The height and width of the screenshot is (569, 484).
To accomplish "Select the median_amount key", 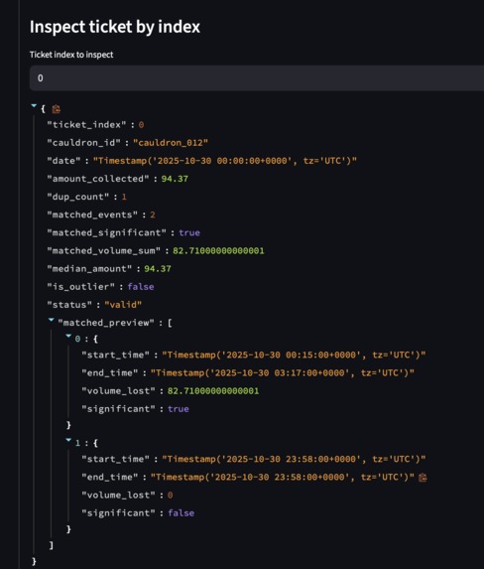I will coord(89,268).
